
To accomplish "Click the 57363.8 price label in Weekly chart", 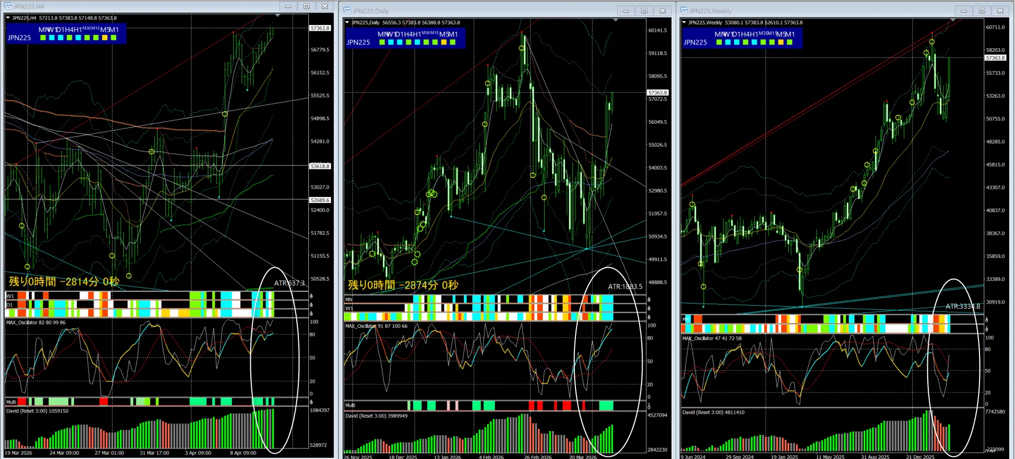I will point(995,58).
